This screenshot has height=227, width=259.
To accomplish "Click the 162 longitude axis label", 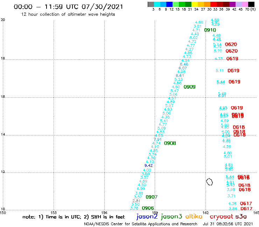I will (206, 213).
